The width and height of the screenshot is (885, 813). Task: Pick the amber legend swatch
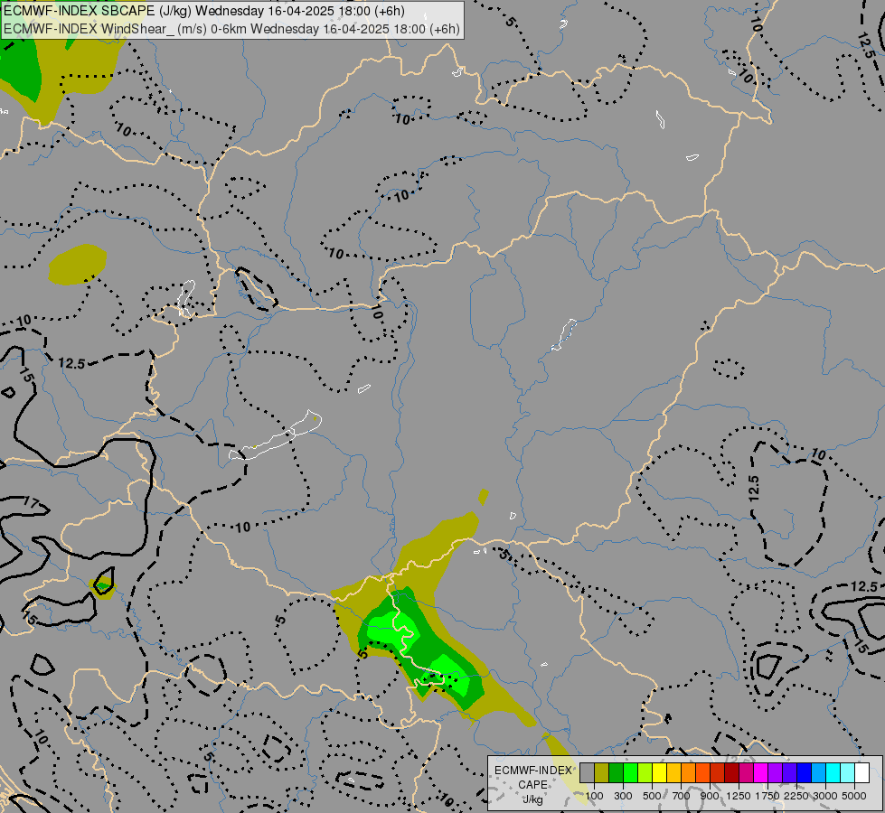pyautogui.click(x=673, y=773)
